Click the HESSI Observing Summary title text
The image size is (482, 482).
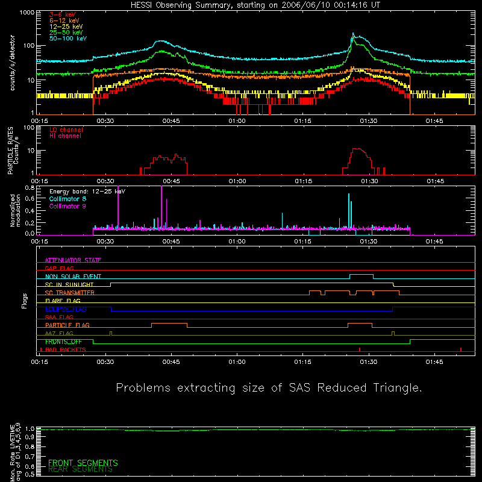pyautogui.click(x=255, y=5)
